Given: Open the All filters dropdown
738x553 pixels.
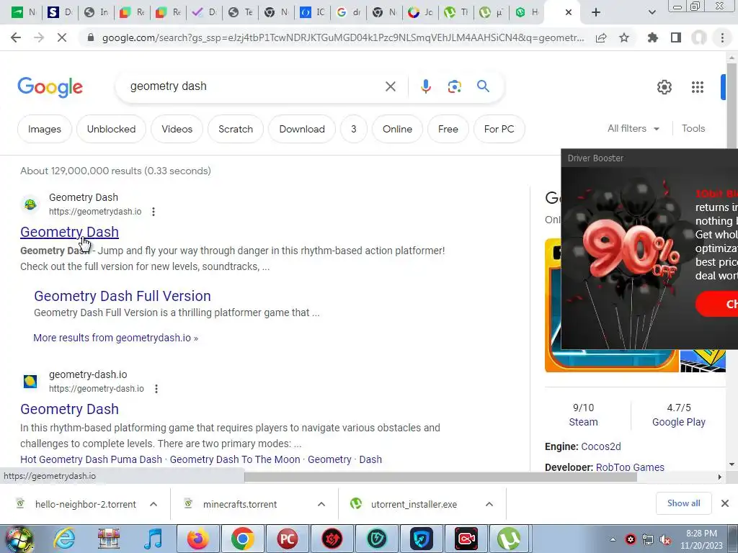Looking at the screenshot, I should 633,128.
